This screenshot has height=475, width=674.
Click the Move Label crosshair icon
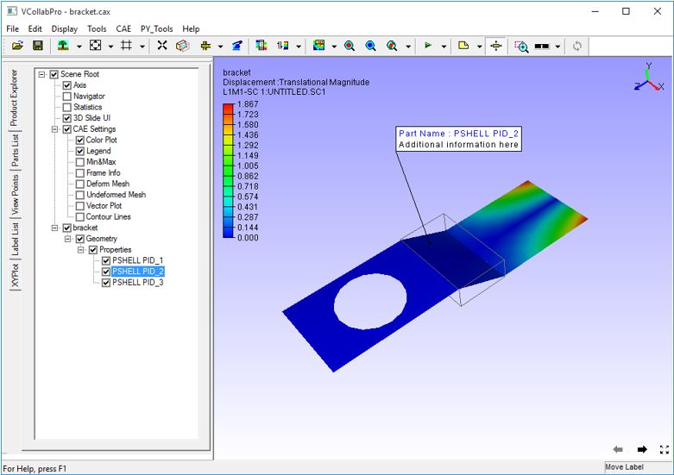click(x=496, y=46)
